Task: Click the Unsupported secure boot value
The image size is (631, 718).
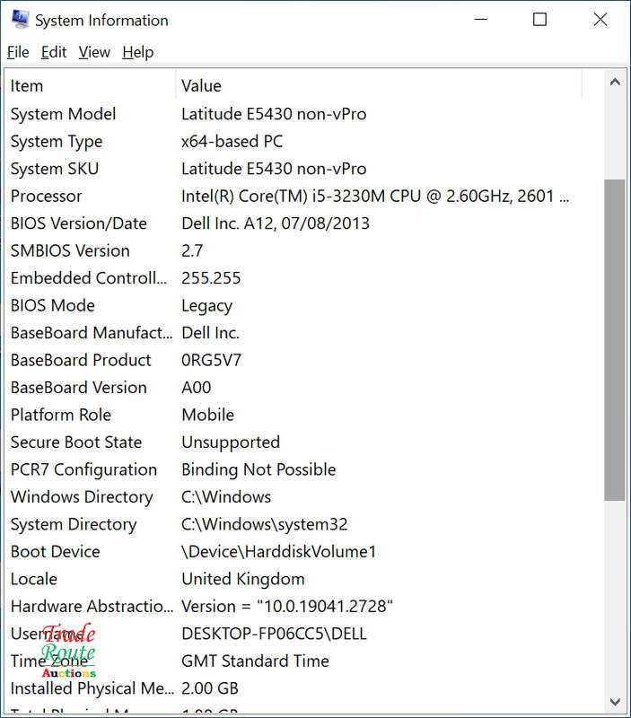Action: (231, 442)
